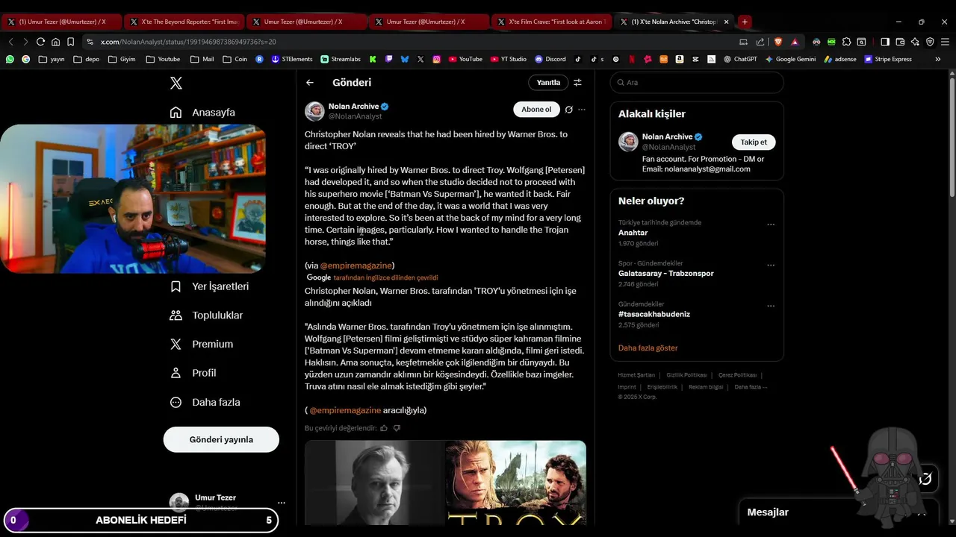The width and height of the screenshot is (956, 537).
Task: Click @empiremagazine in translated text
Action: click(x=345, y=410)
